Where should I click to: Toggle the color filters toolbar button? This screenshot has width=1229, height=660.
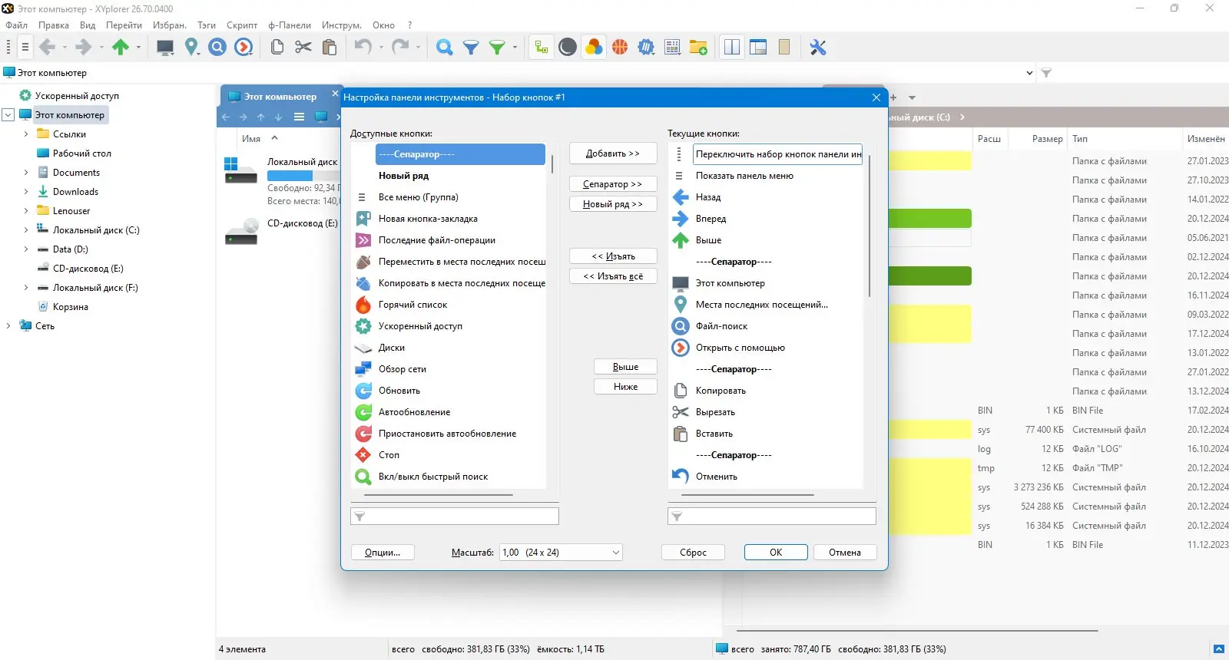coord(594,48)
